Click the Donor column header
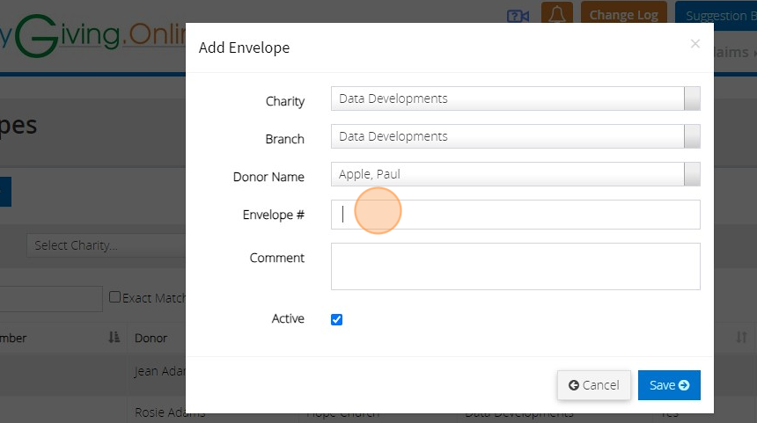Screen dimensions: 757x423 151,338
